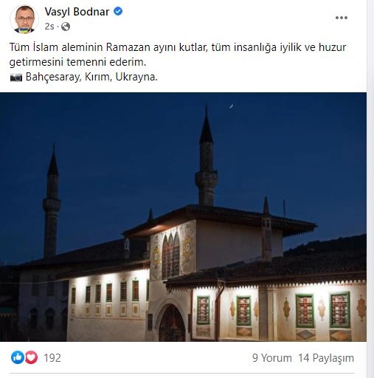Click the vertical scrollbar on right edge

click(x=370, y=189)
